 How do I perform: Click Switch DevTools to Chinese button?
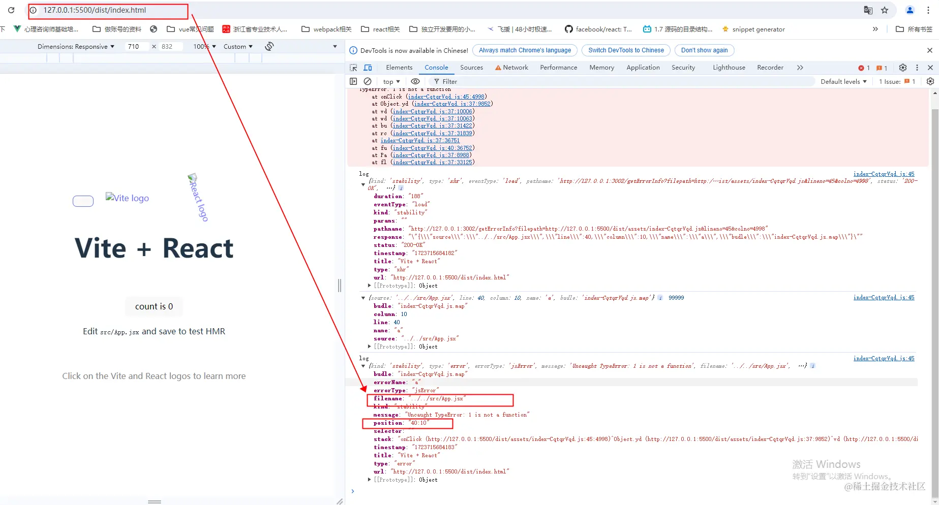tap(626, 50)
